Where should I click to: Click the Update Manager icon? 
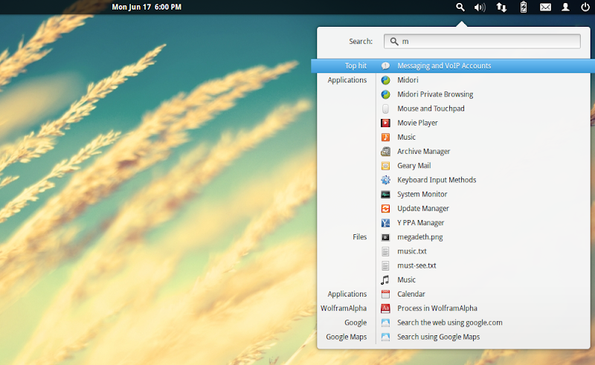pyautogui.click(x=385, y=209)
